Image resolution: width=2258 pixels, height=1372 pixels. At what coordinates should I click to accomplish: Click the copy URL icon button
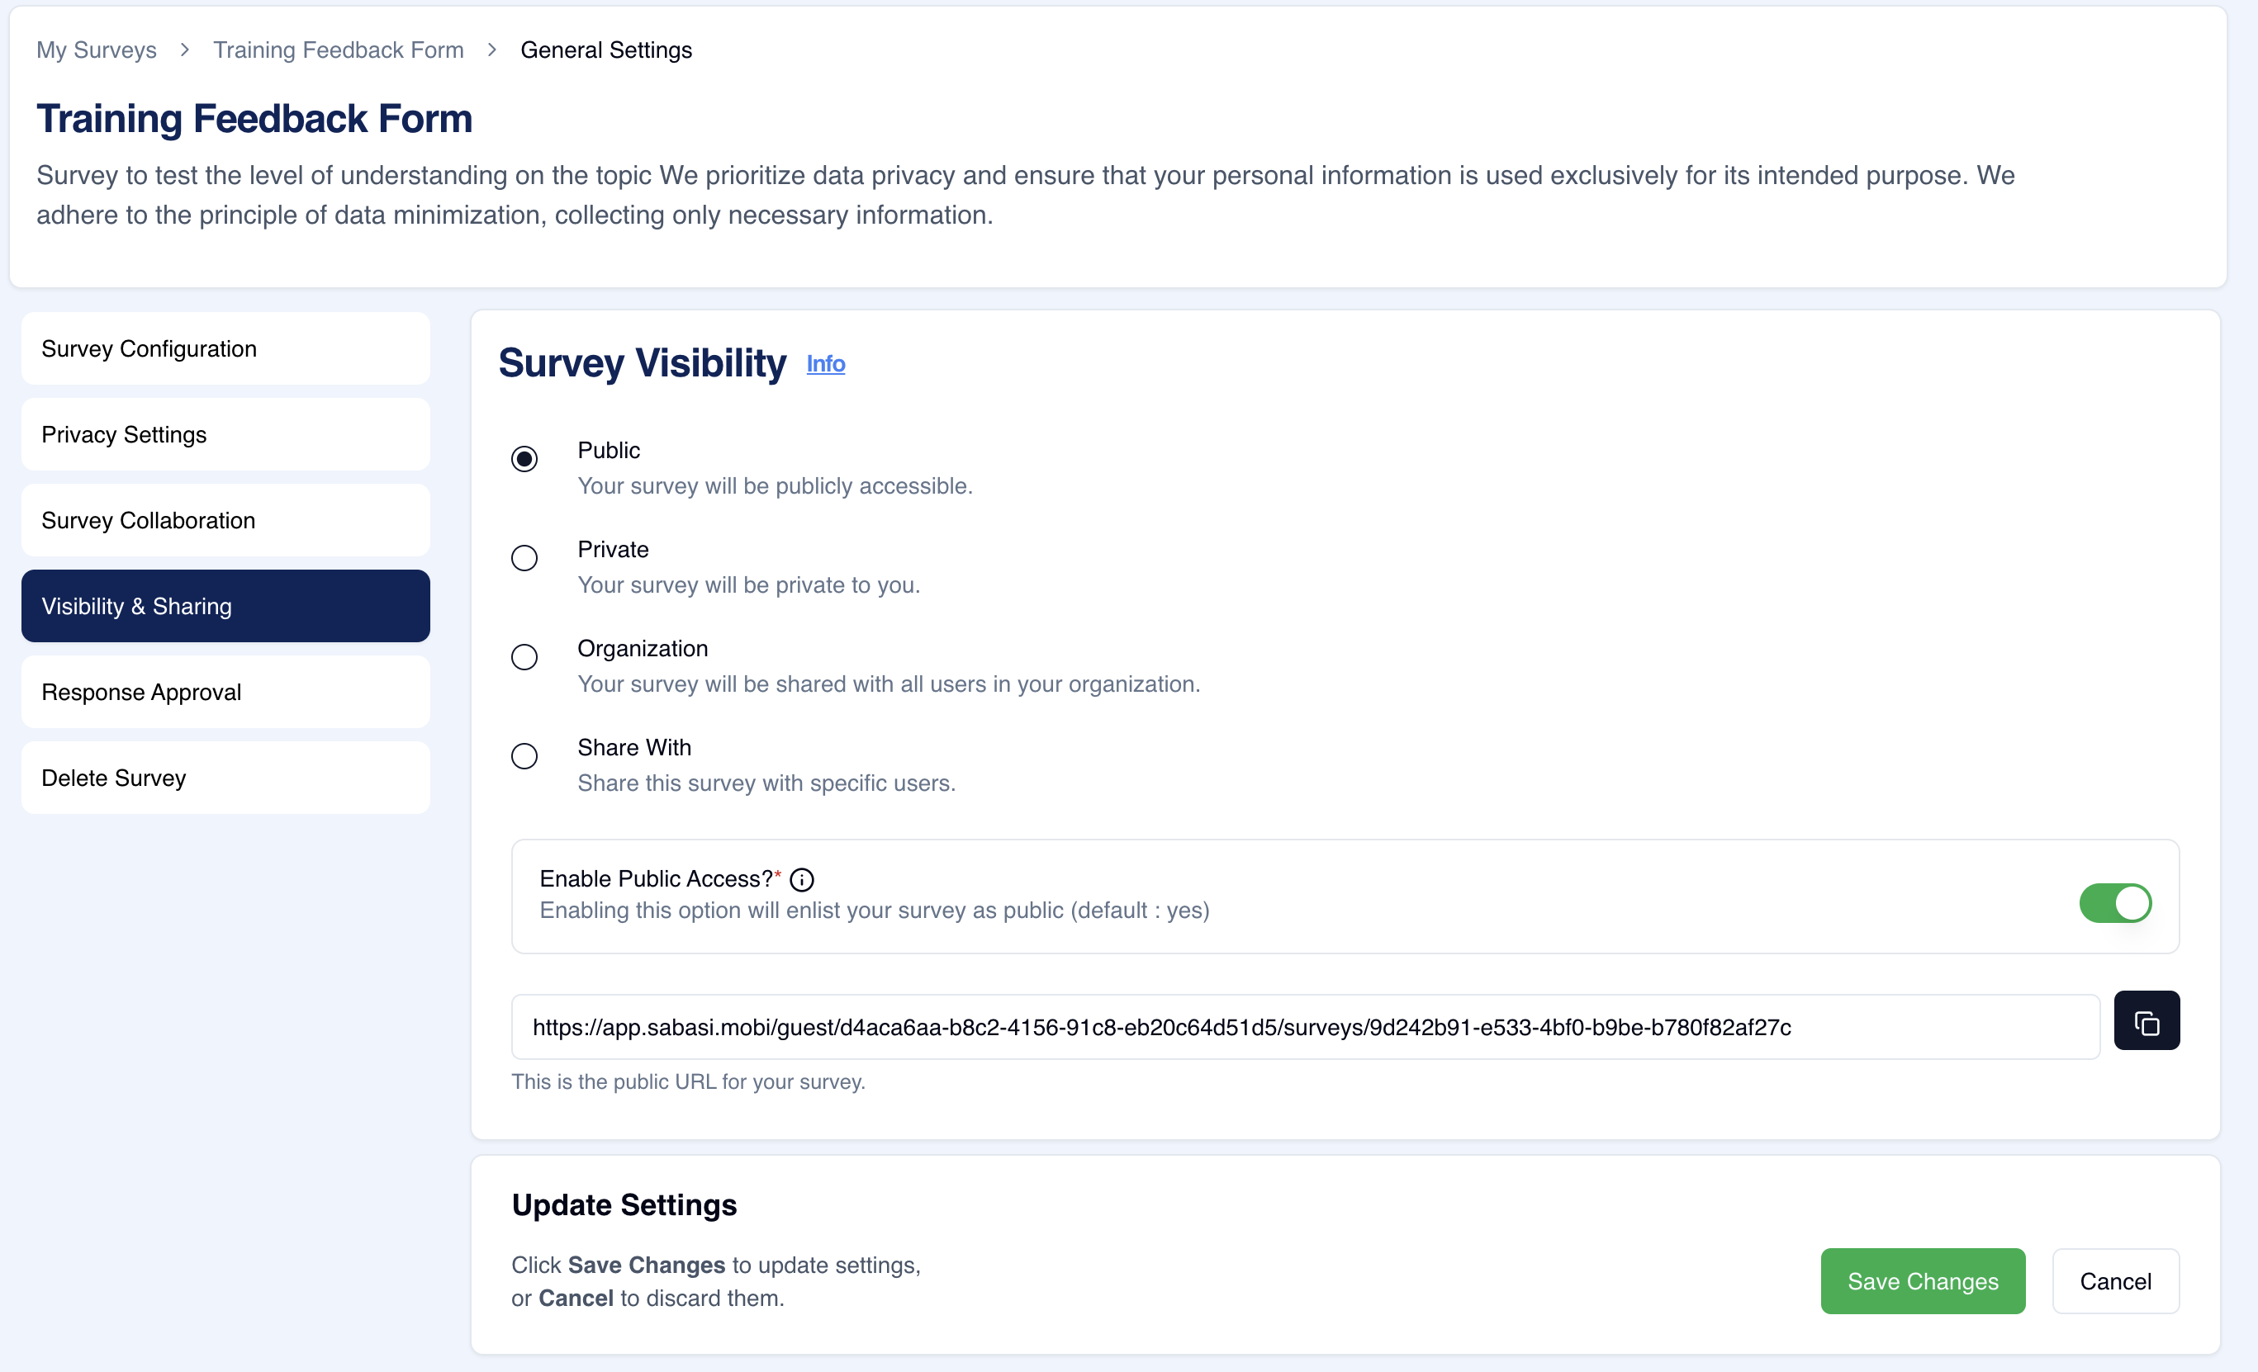pyautogui.click(x=2147, y=1027)
